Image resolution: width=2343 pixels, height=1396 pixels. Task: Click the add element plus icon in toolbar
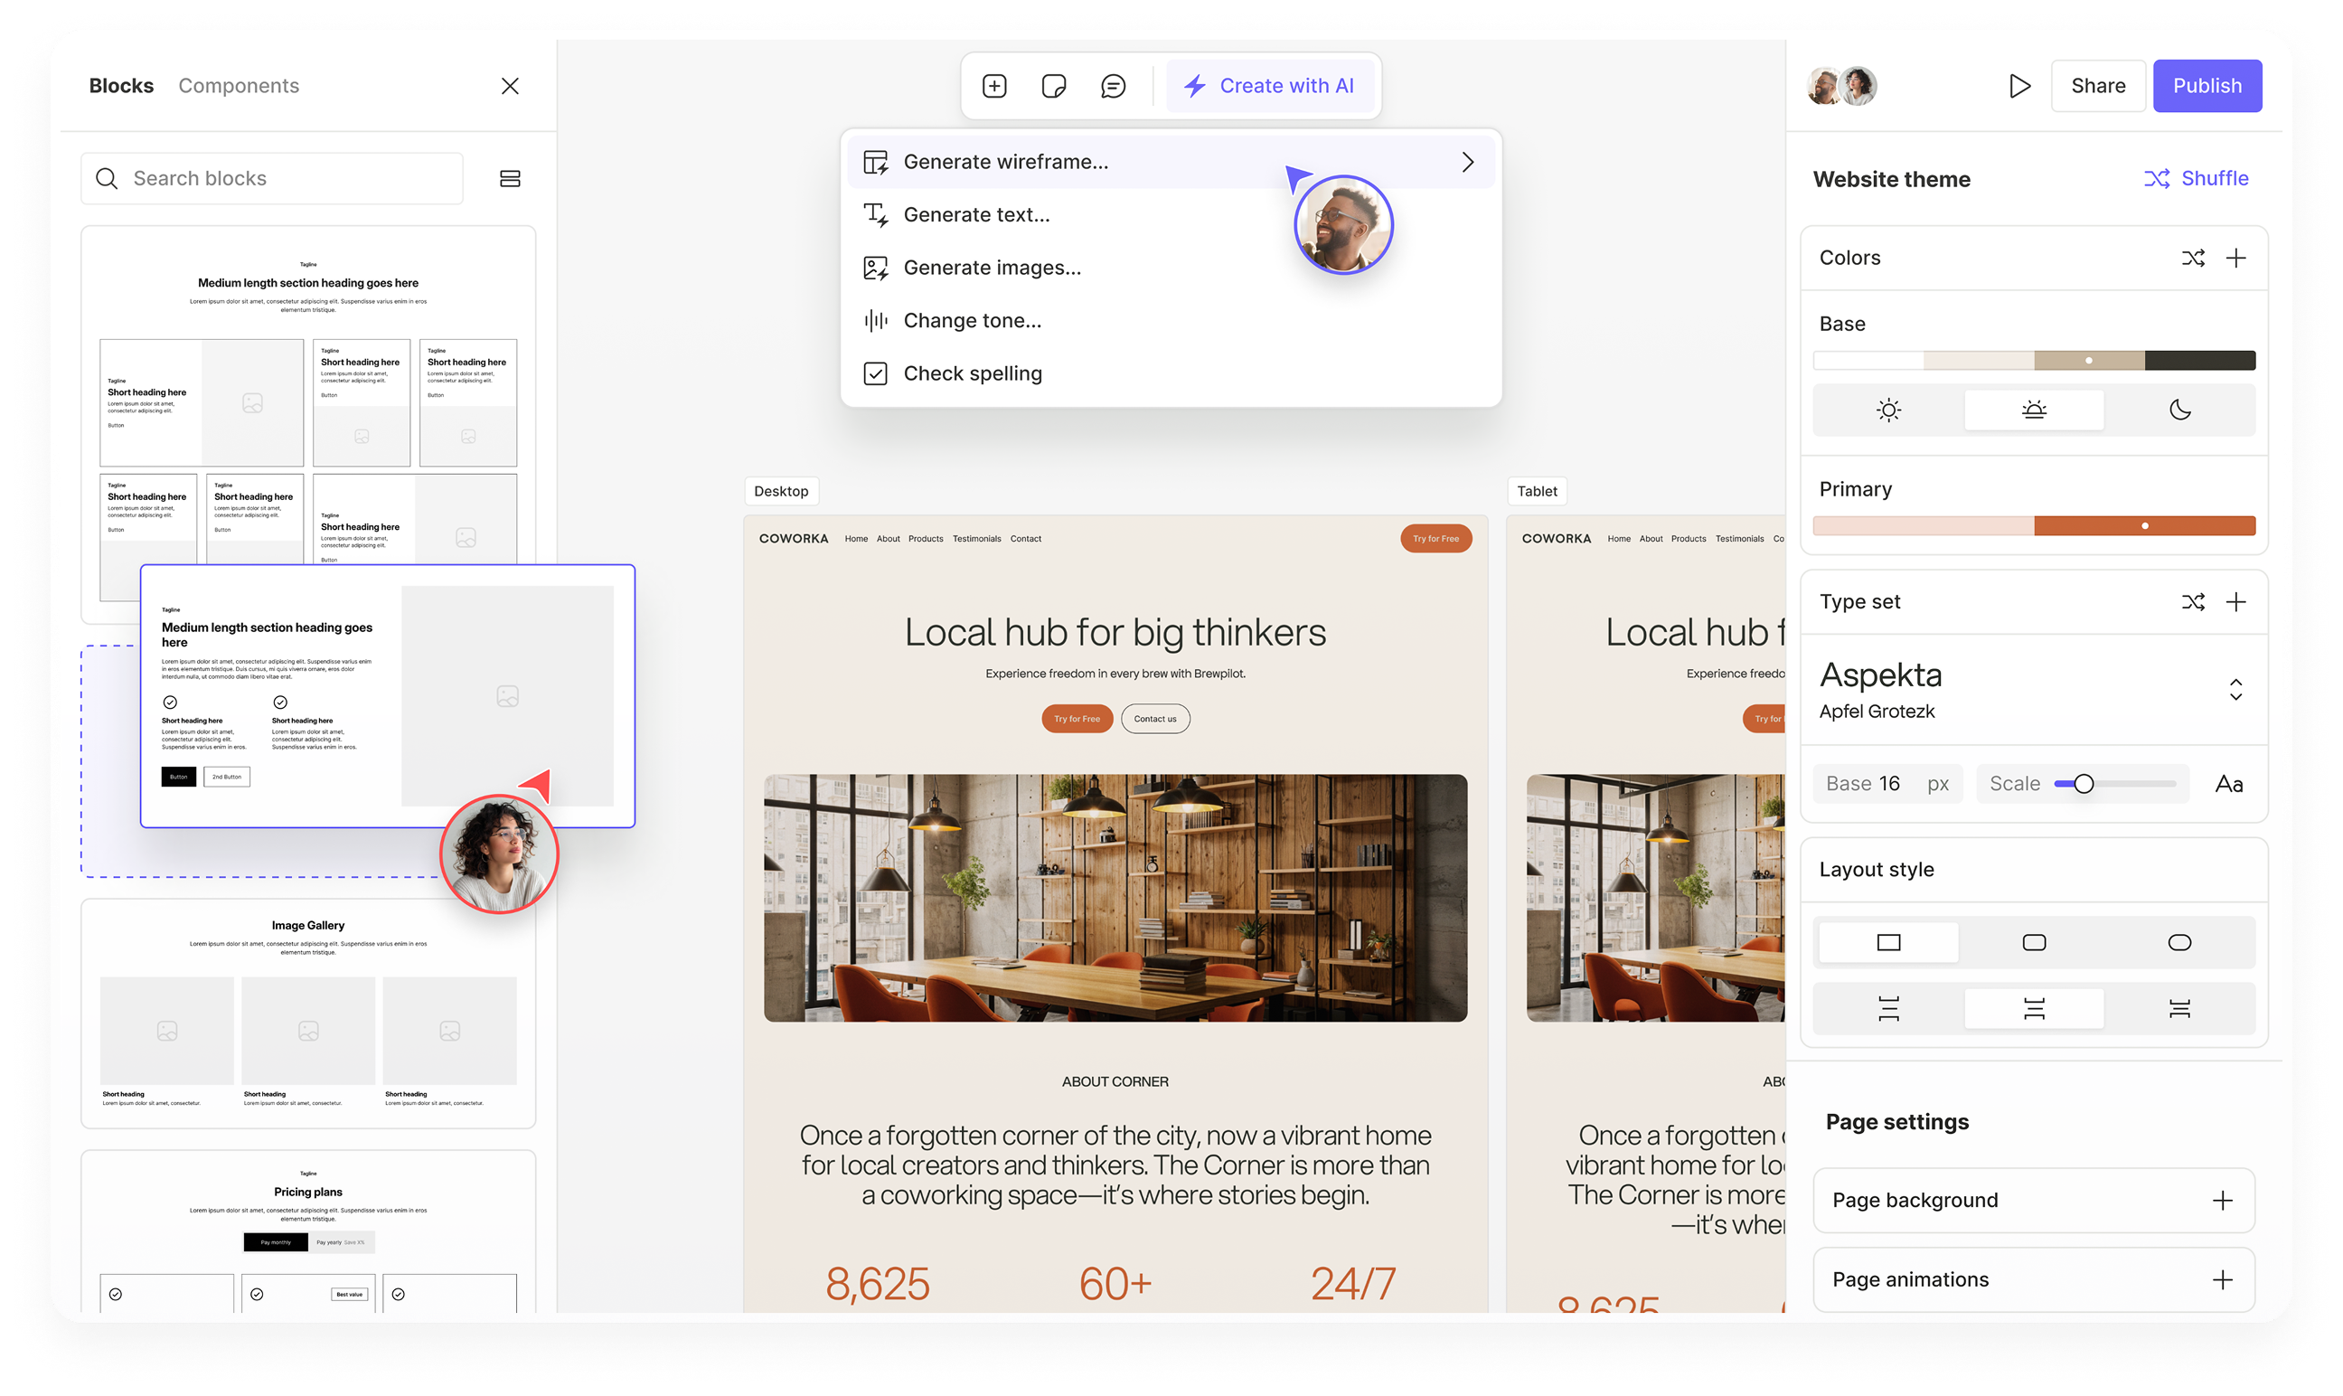pyautogui.click(x=993, y=87)
